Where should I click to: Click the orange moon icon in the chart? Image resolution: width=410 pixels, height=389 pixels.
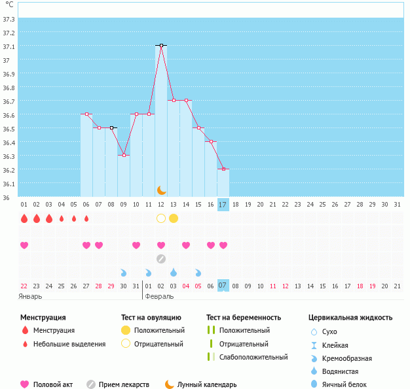pyautogui.click(x=161, y=190)
